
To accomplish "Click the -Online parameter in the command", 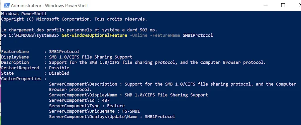I will [138, 35].
